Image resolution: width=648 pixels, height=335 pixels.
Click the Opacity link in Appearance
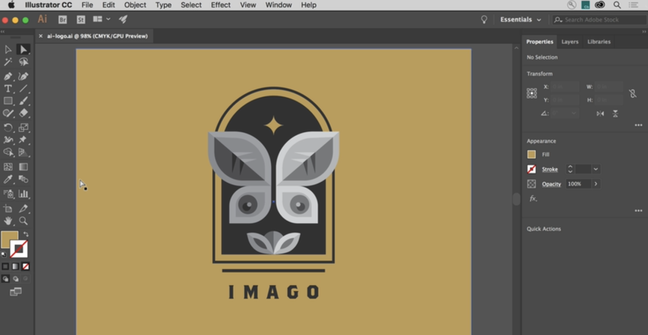pos(551,184)
